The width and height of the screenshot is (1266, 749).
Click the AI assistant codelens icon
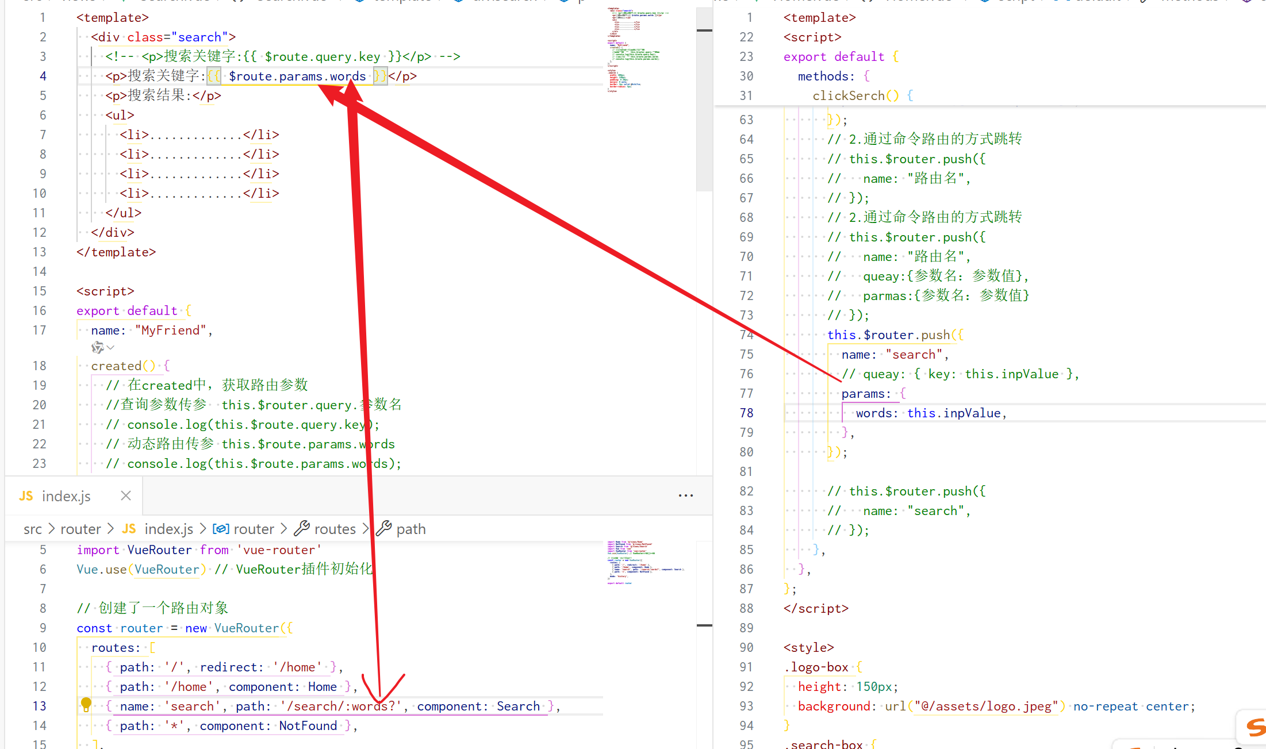(x=97, y=348)
